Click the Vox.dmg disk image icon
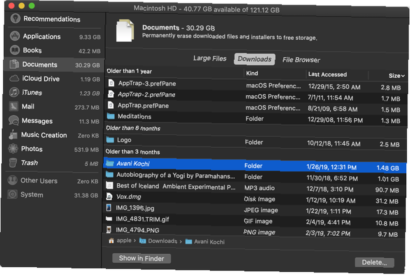This screenshot has height=275, width=410. coord(109,196)
